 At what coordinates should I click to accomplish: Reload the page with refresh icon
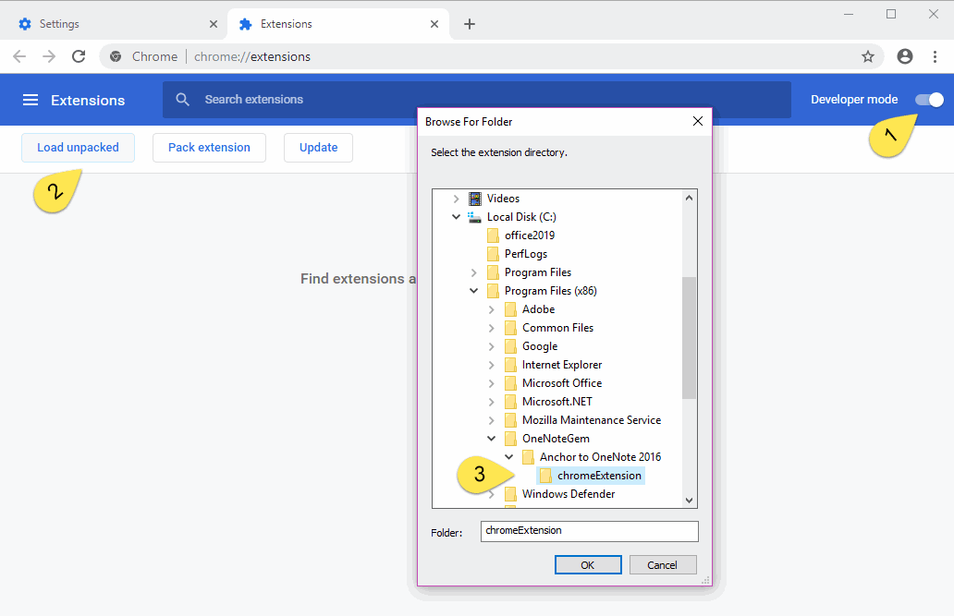click(x=79, y=56)
